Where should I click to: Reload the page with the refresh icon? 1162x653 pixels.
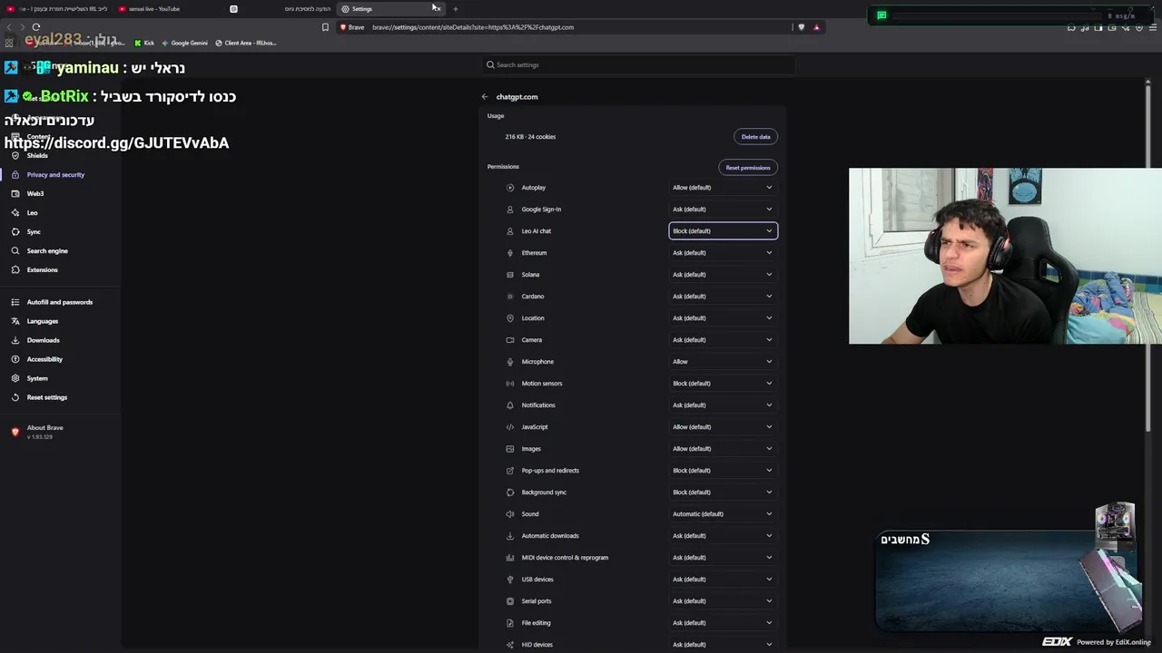point(36,27)
